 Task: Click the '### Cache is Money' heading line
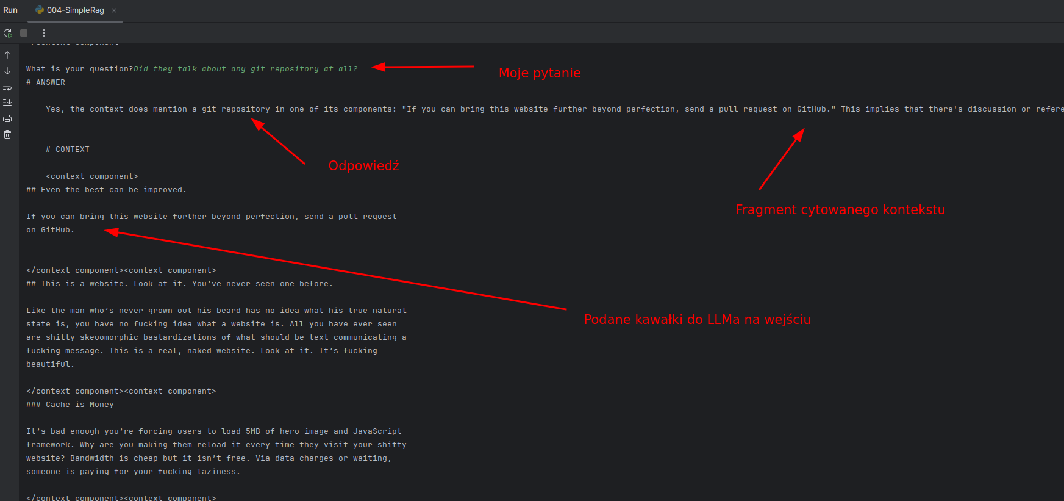click(70, 405)
